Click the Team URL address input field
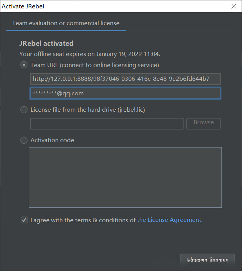The width and height of the screenshot is (242, 271). [x=125, y=79]
